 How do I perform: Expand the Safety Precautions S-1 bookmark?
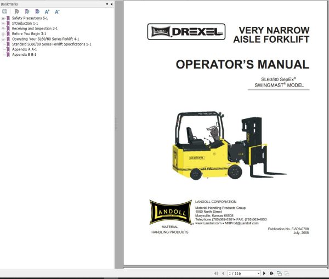tap(3, 18)
